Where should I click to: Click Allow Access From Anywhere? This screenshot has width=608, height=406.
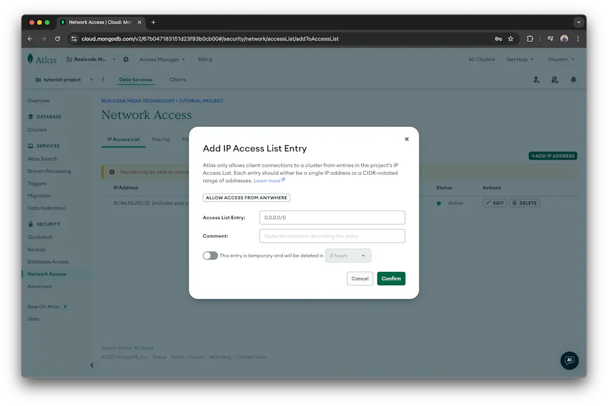click(246, 197)
